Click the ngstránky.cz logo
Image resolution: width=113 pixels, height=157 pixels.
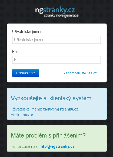click(57, 12)
